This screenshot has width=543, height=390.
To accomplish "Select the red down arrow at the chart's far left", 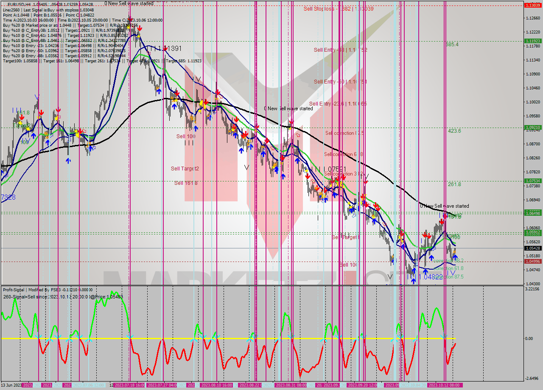I will tap(22, 117).
